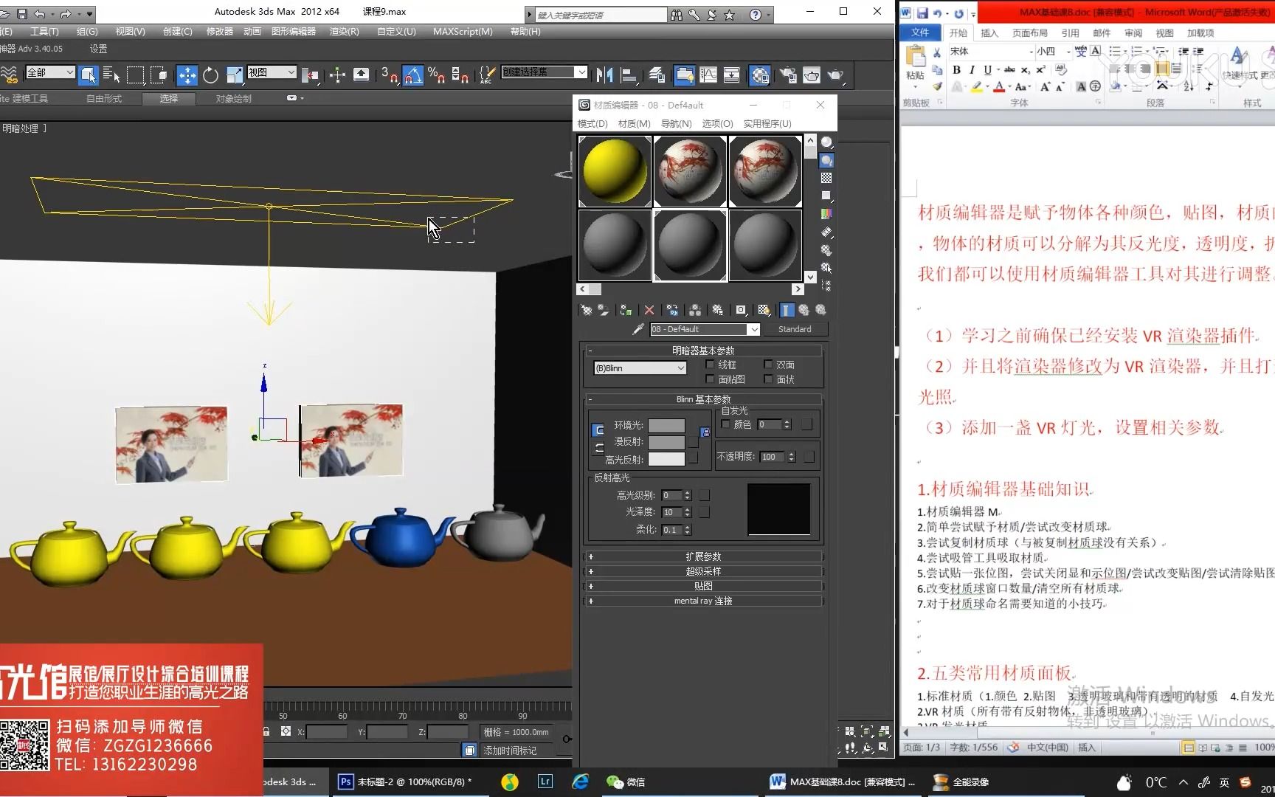Open the MAXScript(M) menu
Viewport: 1275px width, 797px height.
[x=463, y=32]
